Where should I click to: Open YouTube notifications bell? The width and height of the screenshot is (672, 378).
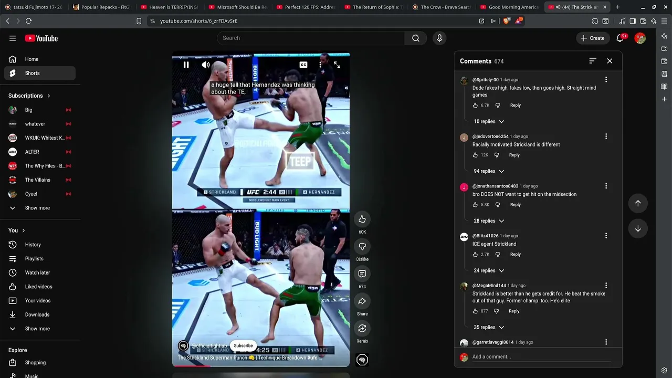620,38
